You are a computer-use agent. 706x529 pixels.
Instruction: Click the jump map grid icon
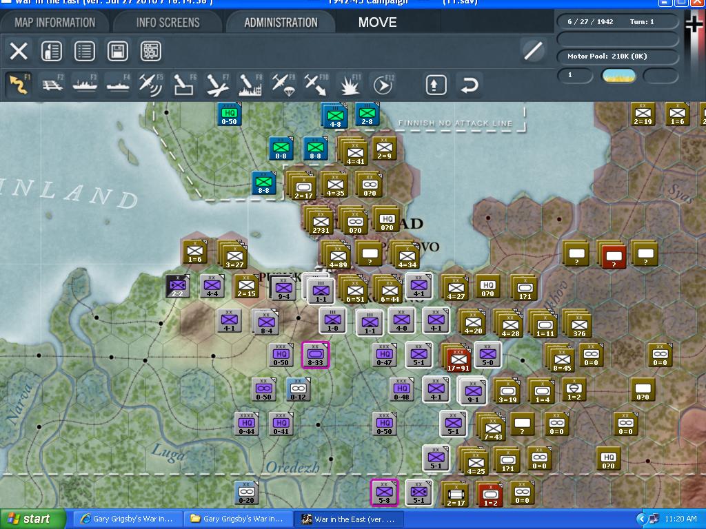coord(150,51)
